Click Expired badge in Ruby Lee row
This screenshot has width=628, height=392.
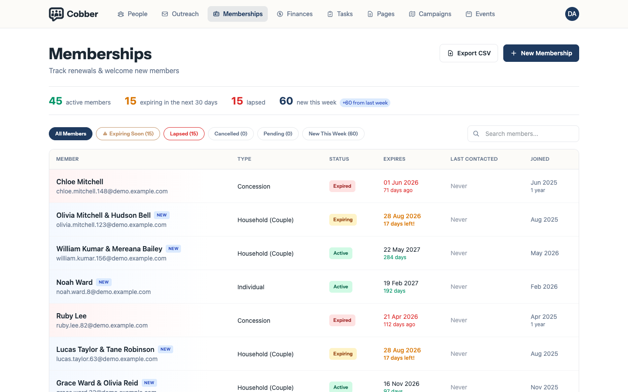(342, 320)
